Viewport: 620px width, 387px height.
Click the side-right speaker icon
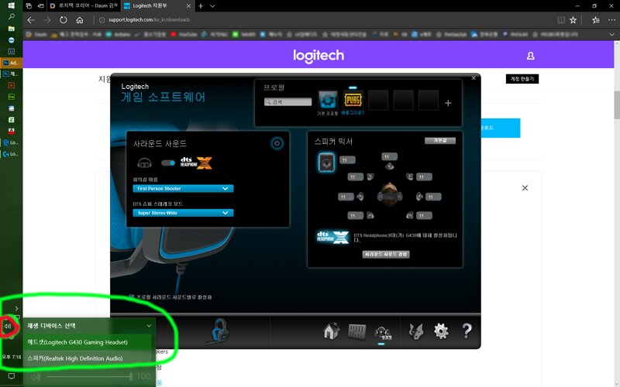click(419, 197)
